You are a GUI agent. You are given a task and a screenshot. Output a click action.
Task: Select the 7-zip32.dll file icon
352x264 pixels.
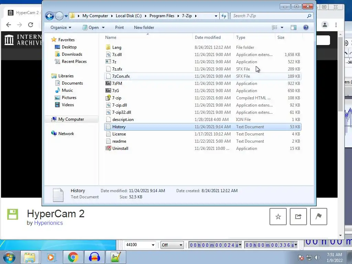[x=108, y=112]
